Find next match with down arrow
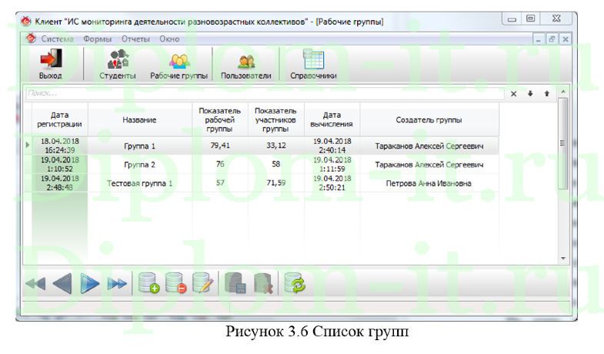 530,94
